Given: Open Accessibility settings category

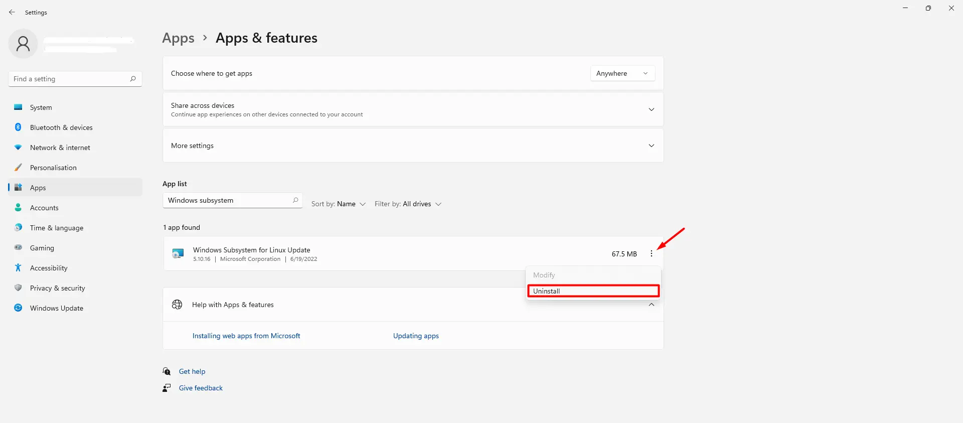Looking at the screenshot, I should click(x=75, y=268).
